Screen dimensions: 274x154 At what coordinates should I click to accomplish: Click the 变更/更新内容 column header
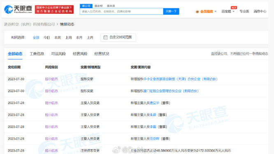click(x=141, y=67)
